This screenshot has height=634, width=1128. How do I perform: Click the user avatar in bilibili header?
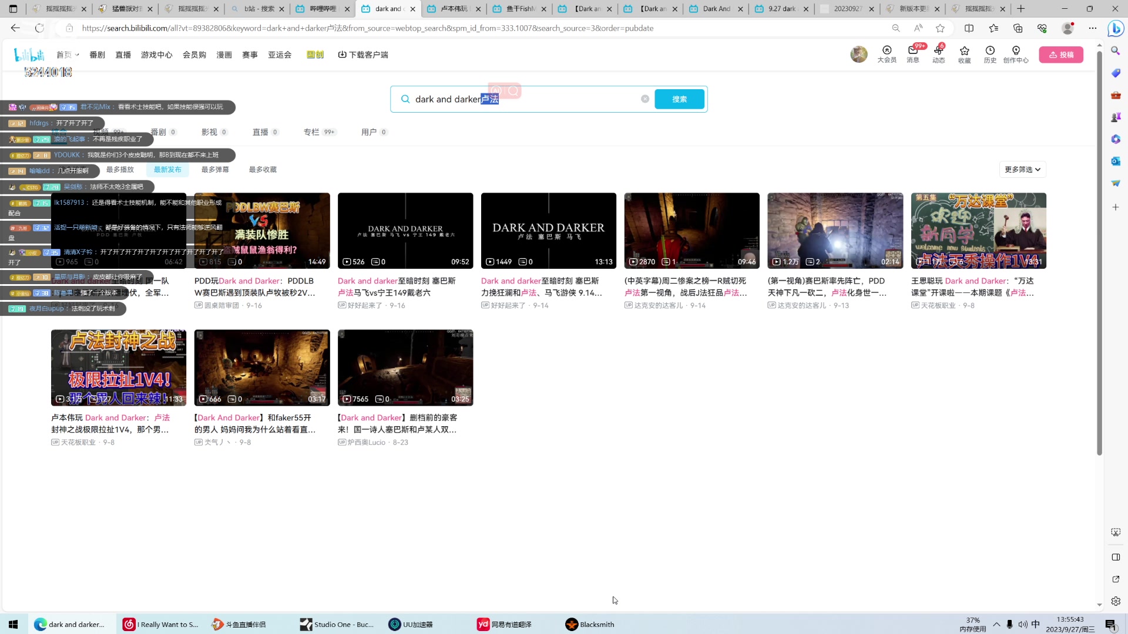(858, 54)
